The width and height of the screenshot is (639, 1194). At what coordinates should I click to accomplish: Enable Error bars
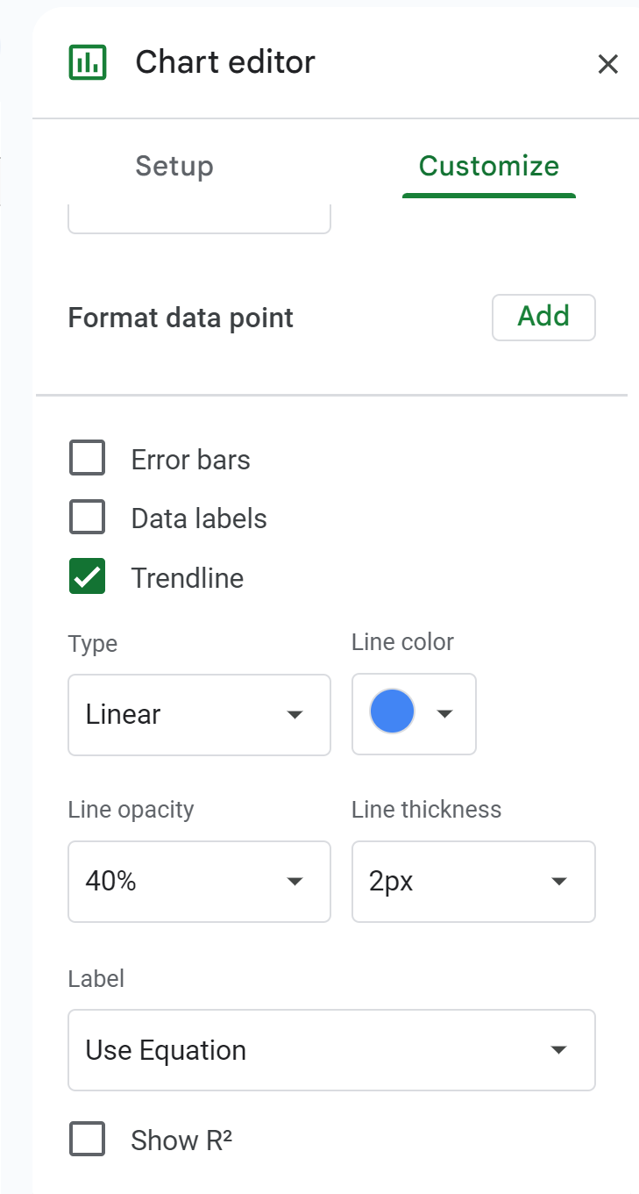click(x=87, y=457)
